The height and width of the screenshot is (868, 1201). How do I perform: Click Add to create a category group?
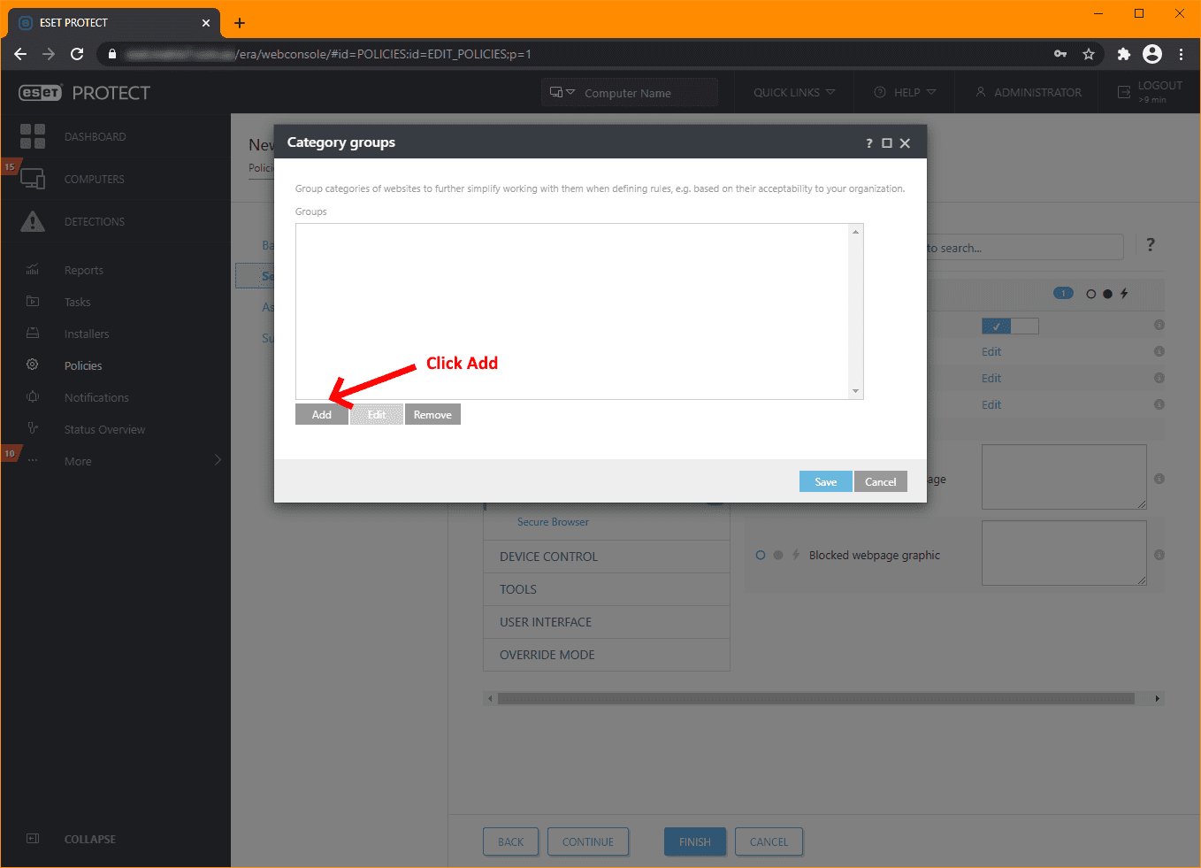click(x=322, y=414)
